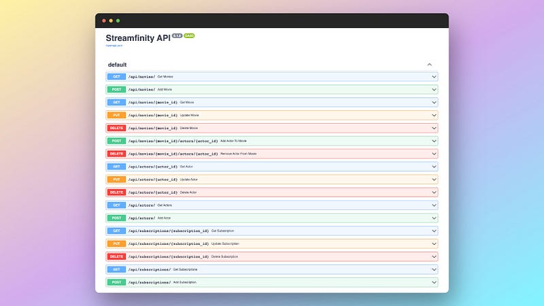
Task: Expand the Add Actor endpoint chevron
Action: 434,218
